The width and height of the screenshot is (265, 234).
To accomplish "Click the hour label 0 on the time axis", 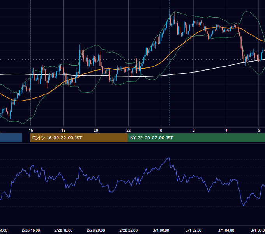I will pos(161,131).
